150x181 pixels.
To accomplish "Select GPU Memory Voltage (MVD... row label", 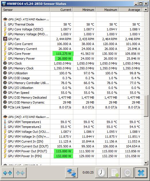I will coord(28,34).
